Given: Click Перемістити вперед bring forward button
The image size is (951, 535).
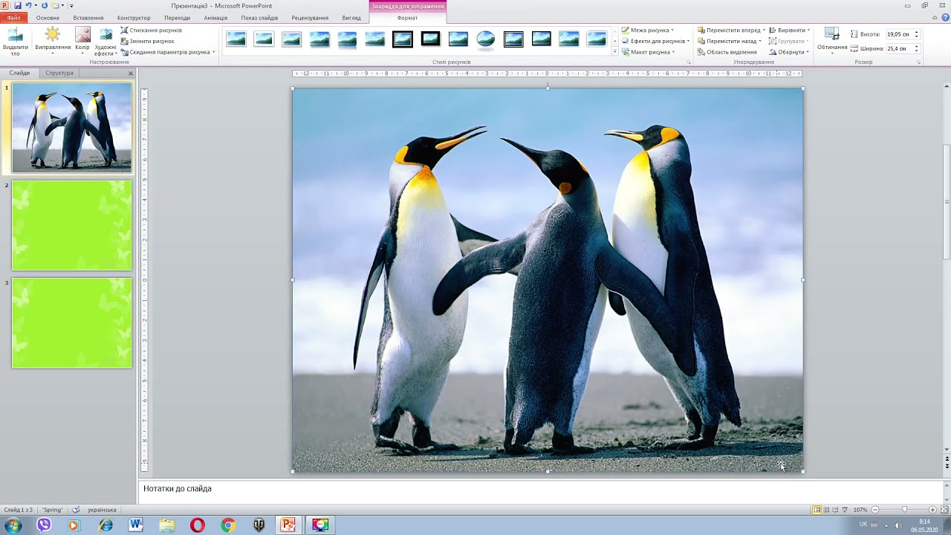Looking at the screenshot, I should 729,30.
